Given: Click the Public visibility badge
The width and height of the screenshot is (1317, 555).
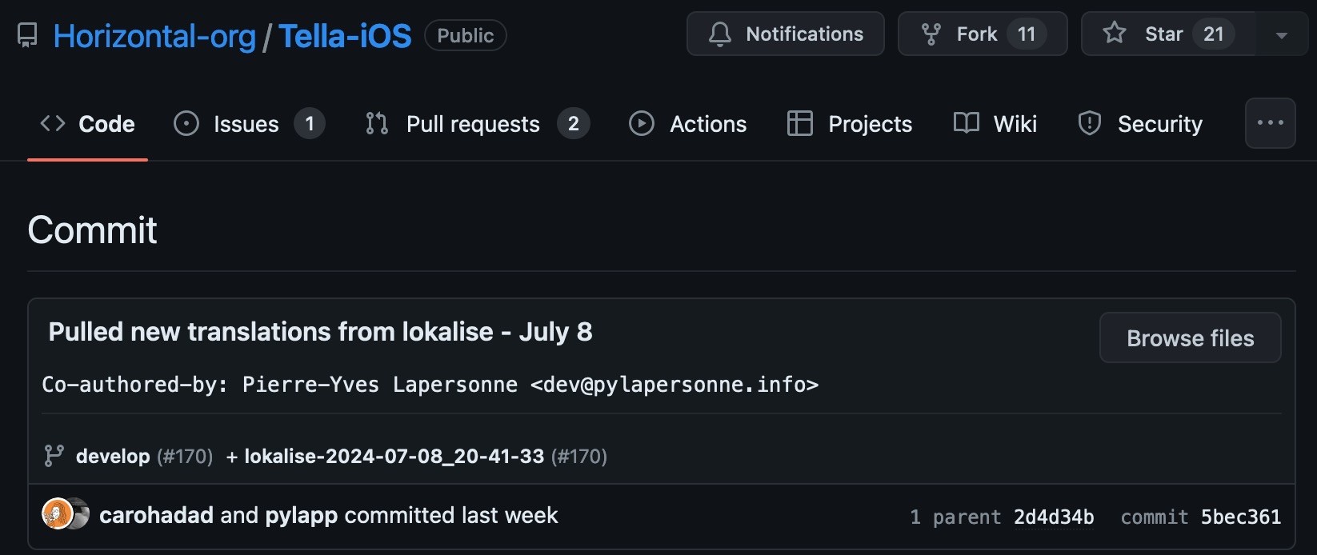Looking at the screenshot, I should coord(465,35).
